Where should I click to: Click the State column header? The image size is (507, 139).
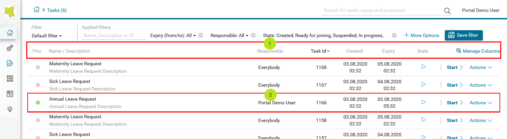coord(422,51)
